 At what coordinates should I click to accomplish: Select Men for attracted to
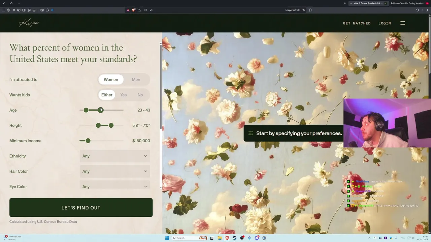pos(136,80)
